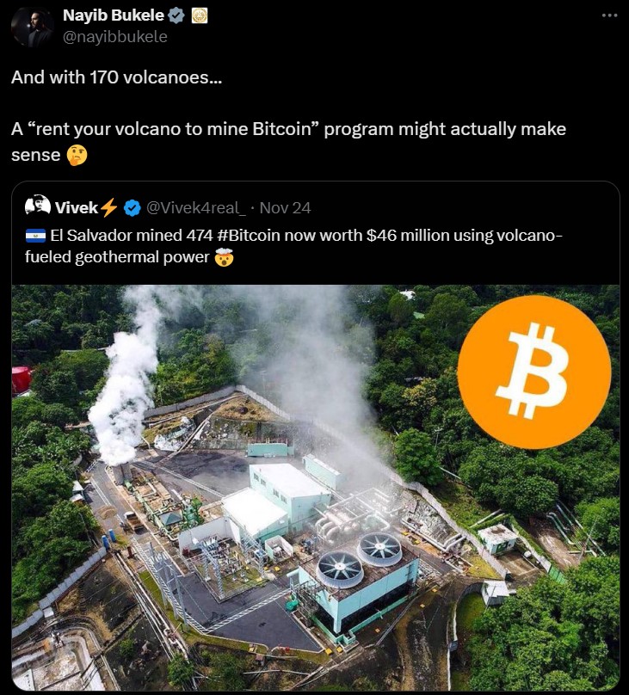
Task: Click the quoted tweet text about 474 Bitcoin
Action: click(294, 246)
